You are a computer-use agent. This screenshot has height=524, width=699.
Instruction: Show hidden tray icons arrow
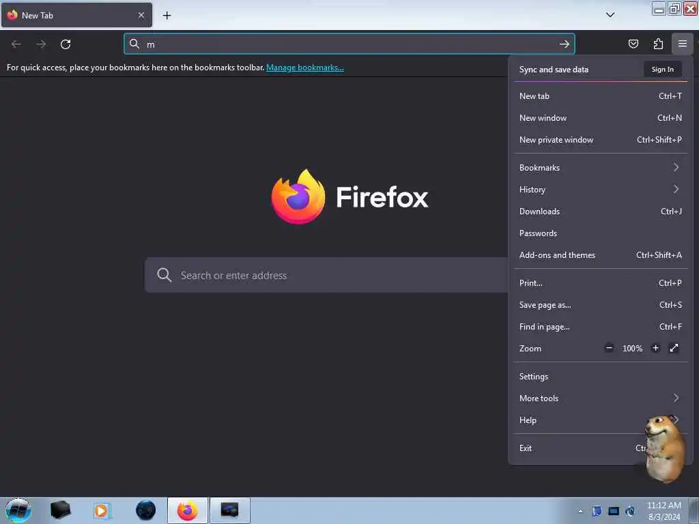580,512
